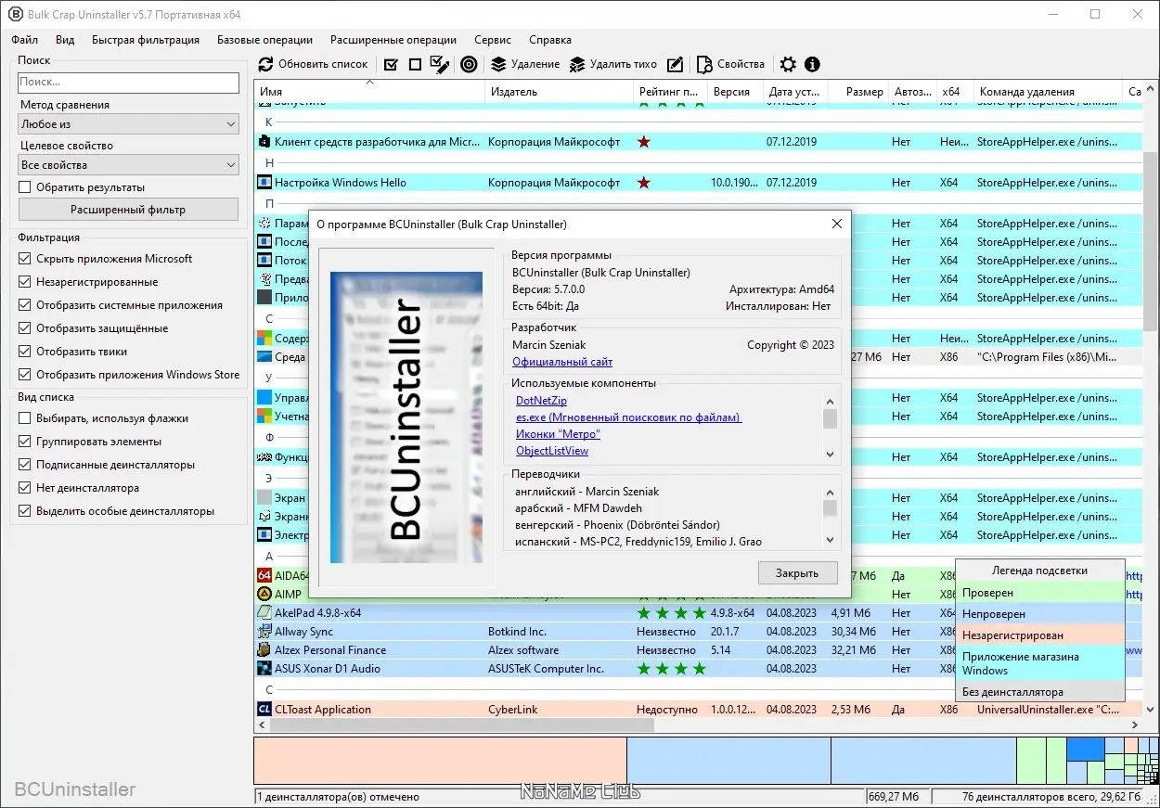This screenshot has width=1160, height=808.
Task: Open the Быстрая фильтрация menu
Action: tap(146, 40)
